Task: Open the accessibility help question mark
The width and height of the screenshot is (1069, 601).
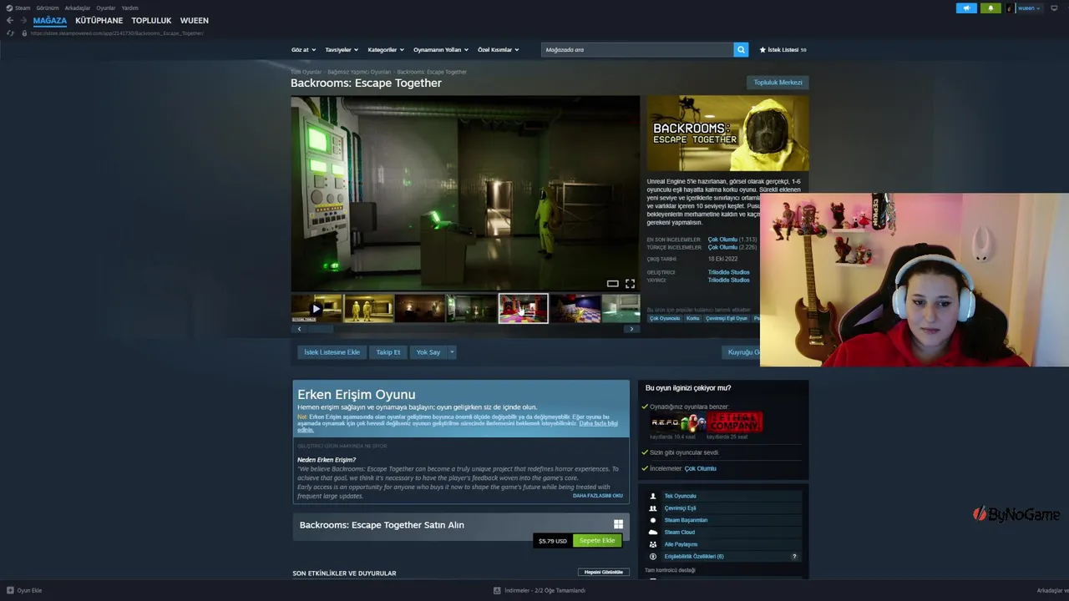Action: coord(794,556)
